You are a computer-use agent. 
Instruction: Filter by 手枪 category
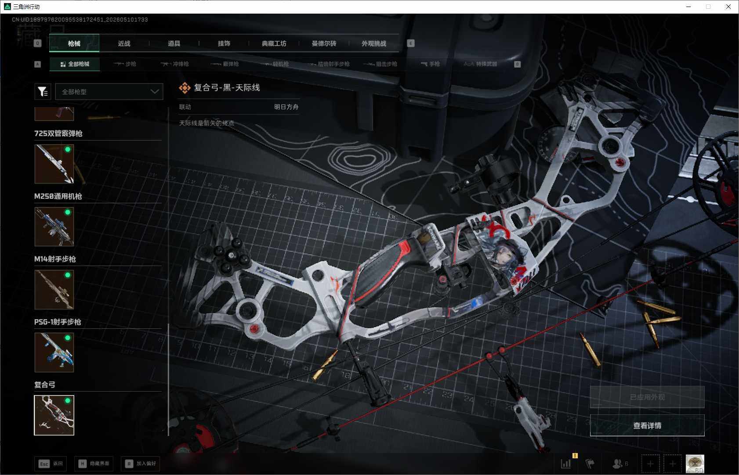tap(430, 64)
